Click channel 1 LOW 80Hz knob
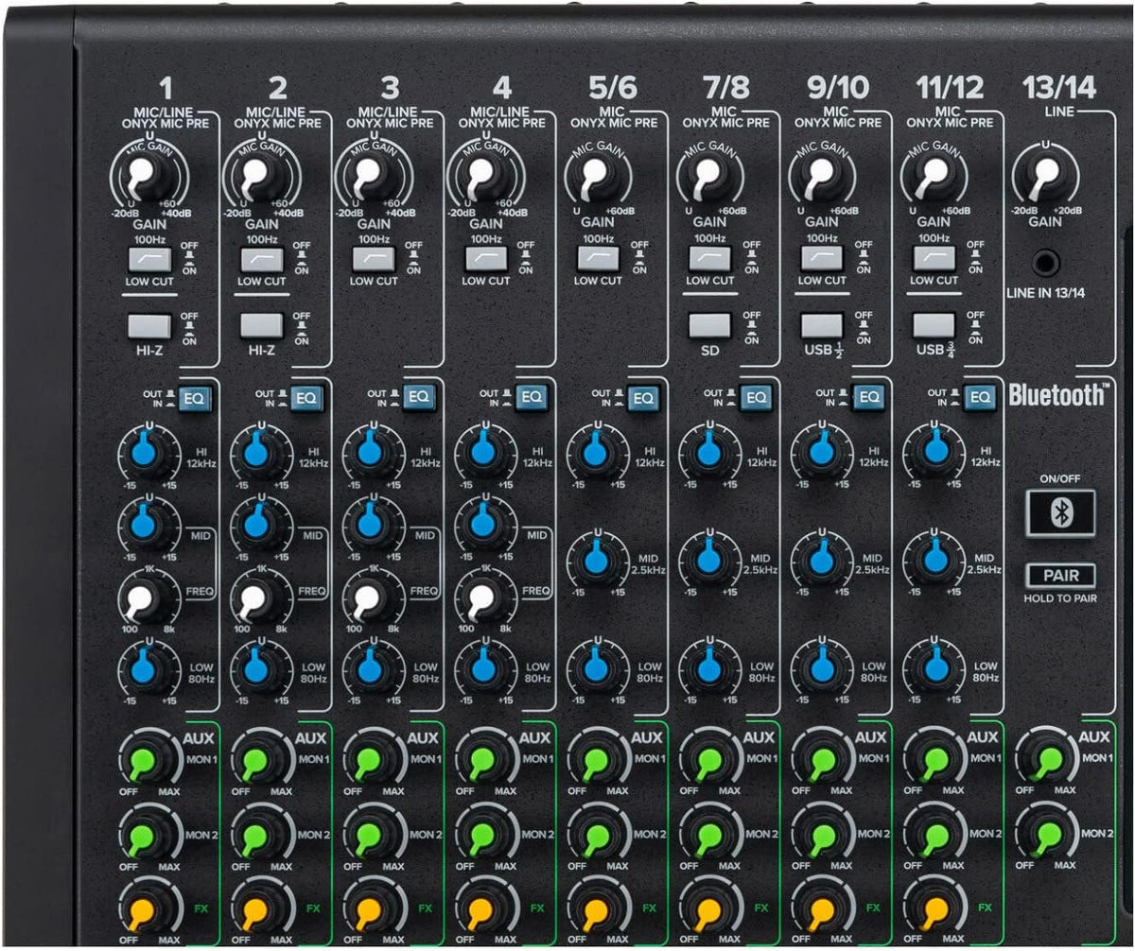This screenshot has height=951, width=1135. click(x=144, y=668)
